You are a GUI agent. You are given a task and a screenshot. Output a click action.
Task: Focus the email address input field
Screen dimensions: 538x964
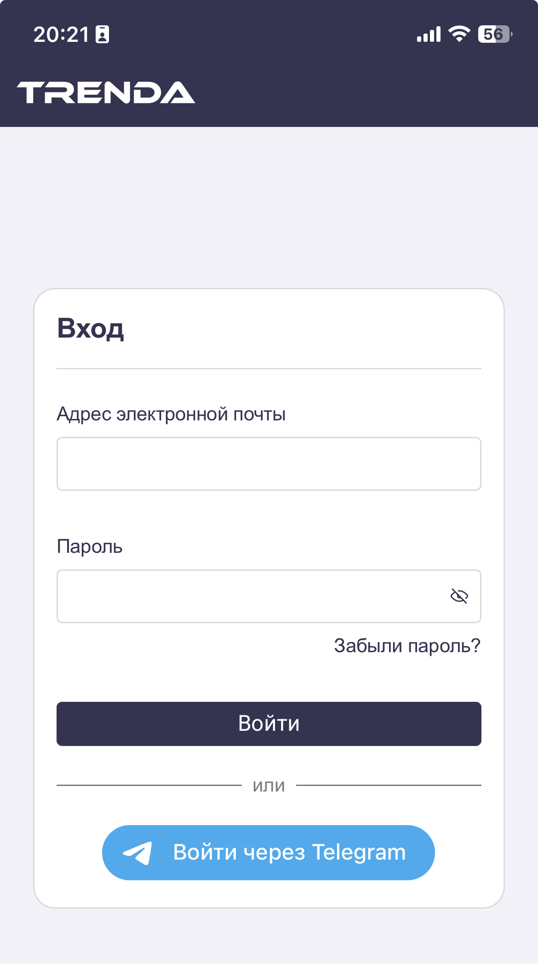pos(269,464)
